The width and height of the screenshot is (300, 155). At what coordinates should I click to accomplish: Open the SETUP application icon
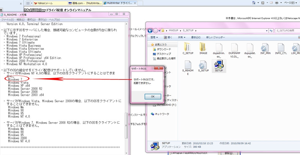tap(219, 65)
